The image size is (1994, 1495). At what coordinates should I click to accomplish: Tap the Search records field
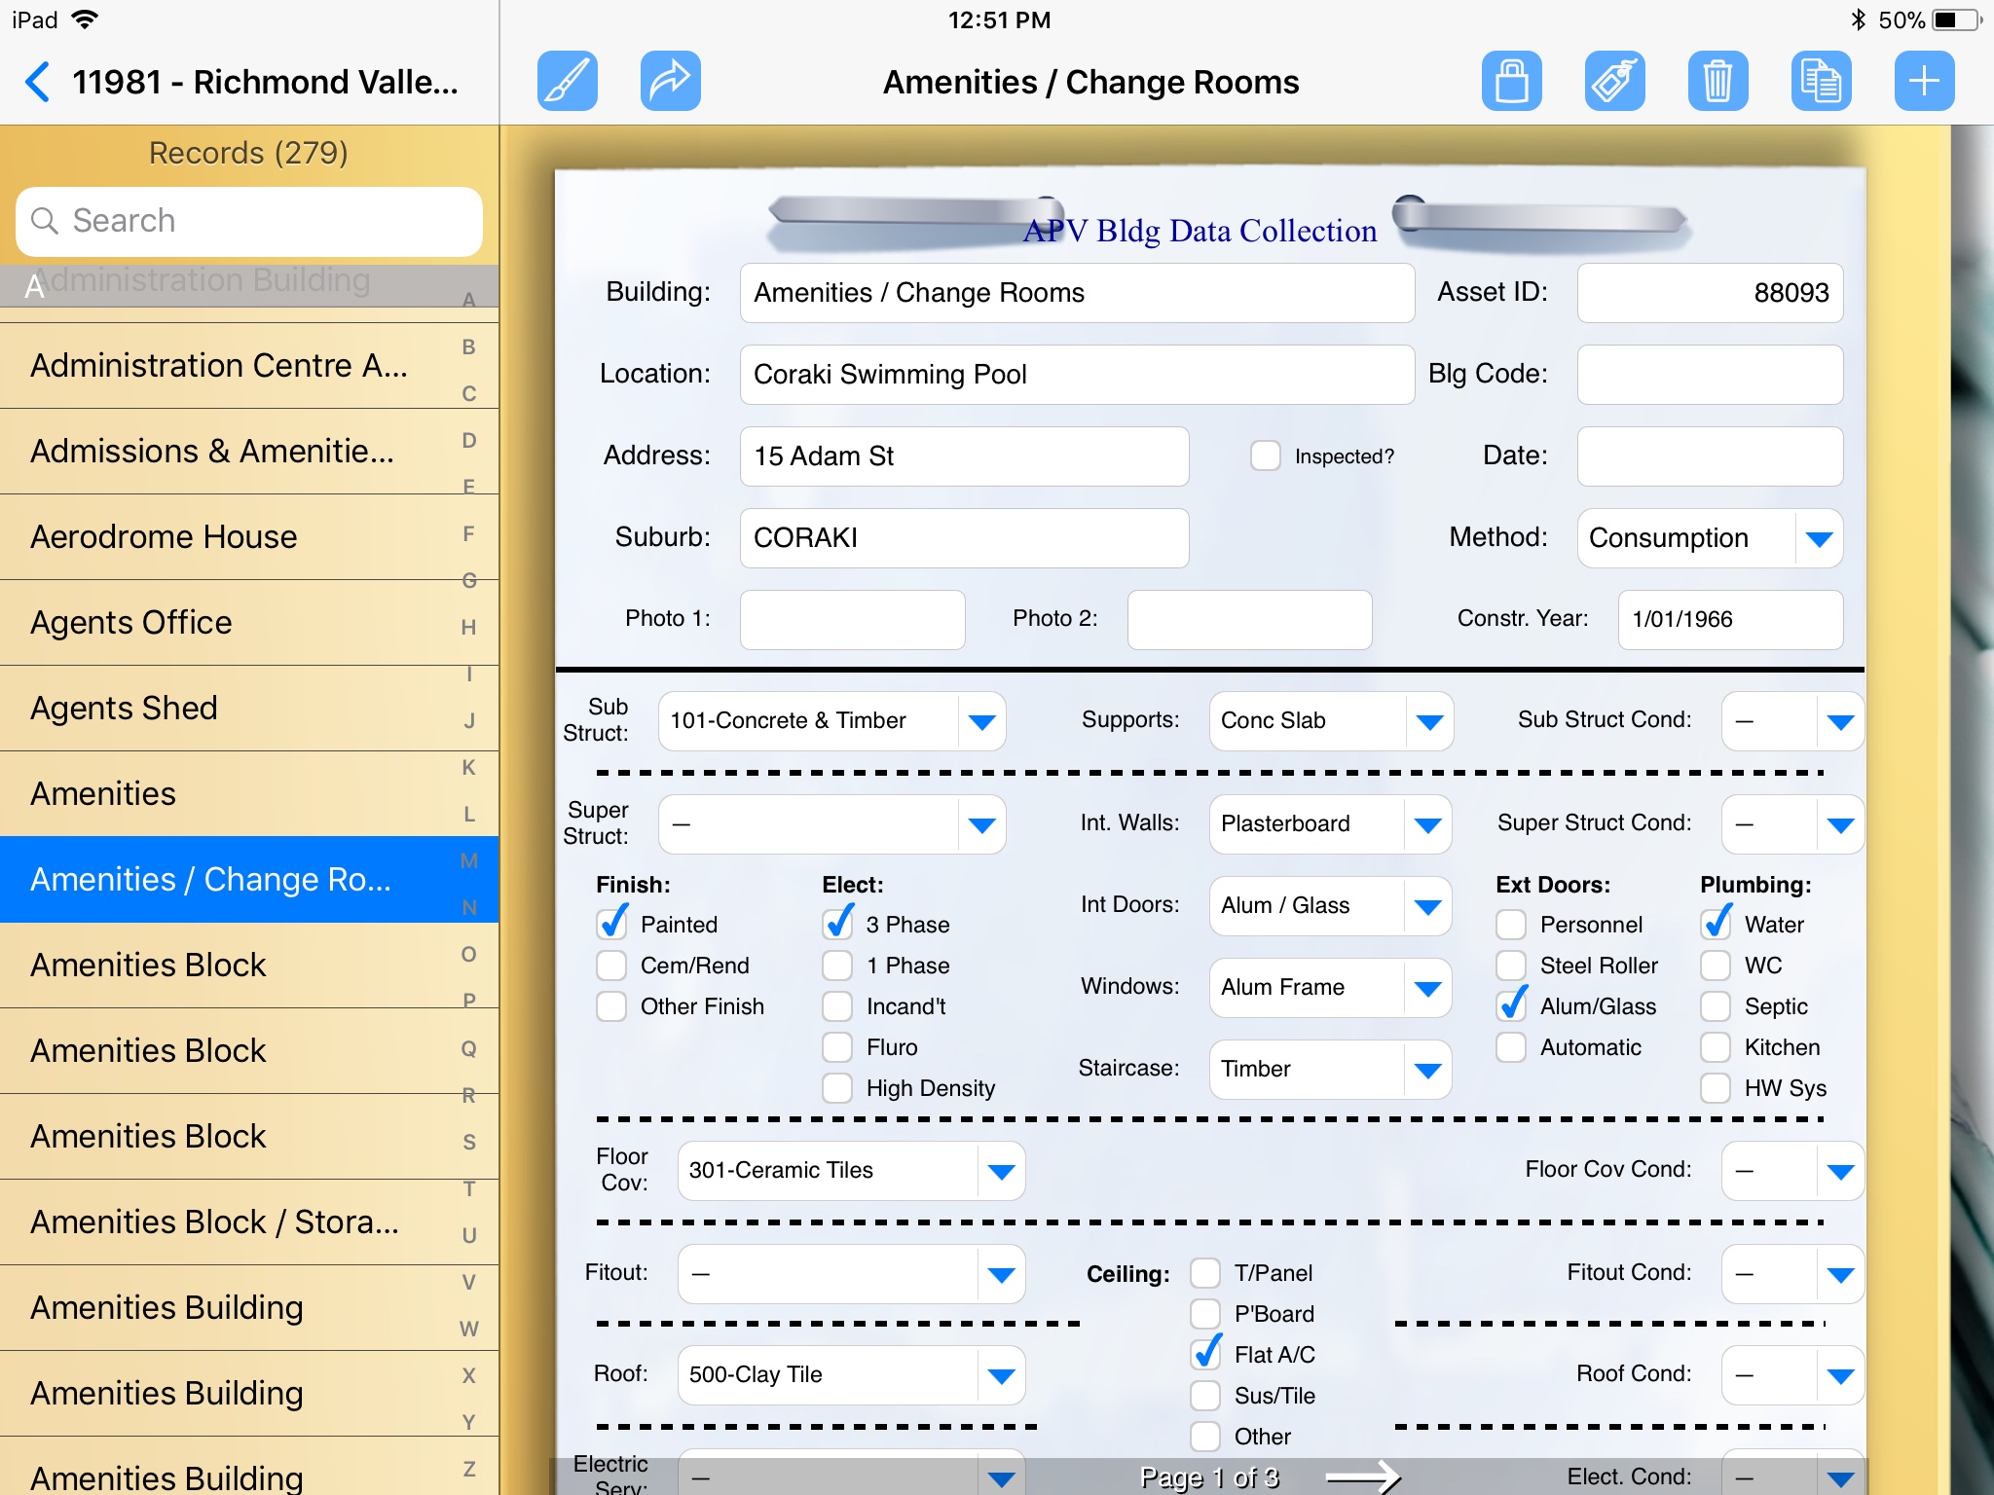(x=249, y=221)
